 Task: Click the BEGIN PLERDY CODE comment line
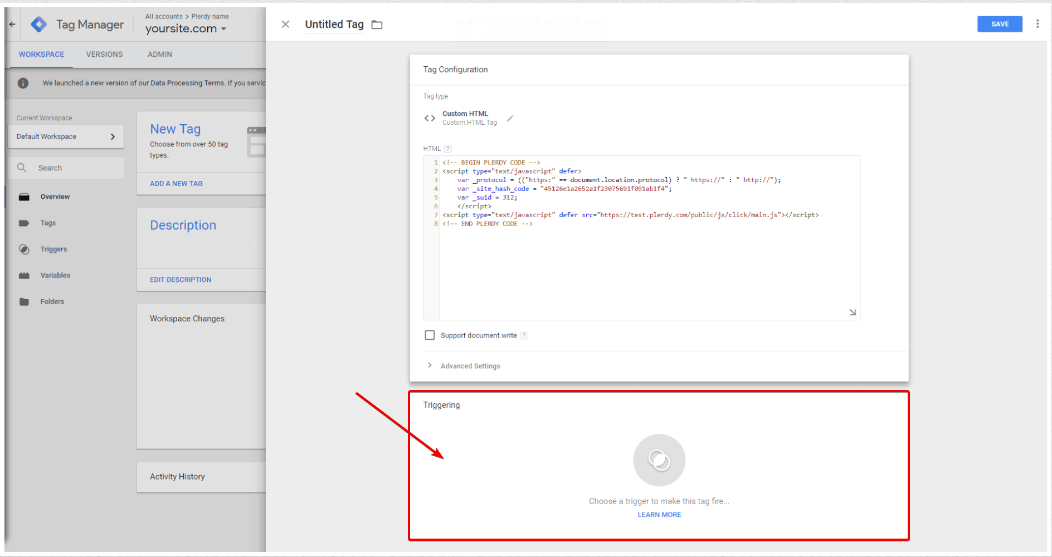(x=491, y=163)
